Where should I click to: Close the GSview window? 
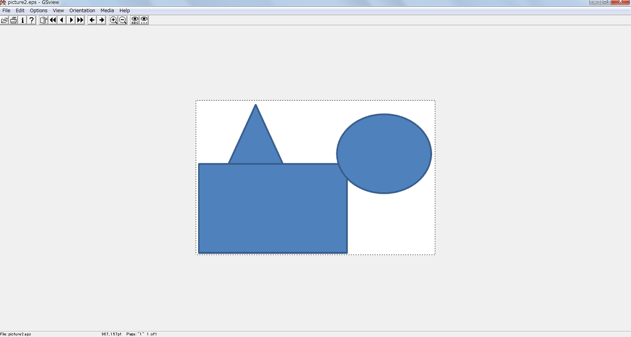pos(620,2)
